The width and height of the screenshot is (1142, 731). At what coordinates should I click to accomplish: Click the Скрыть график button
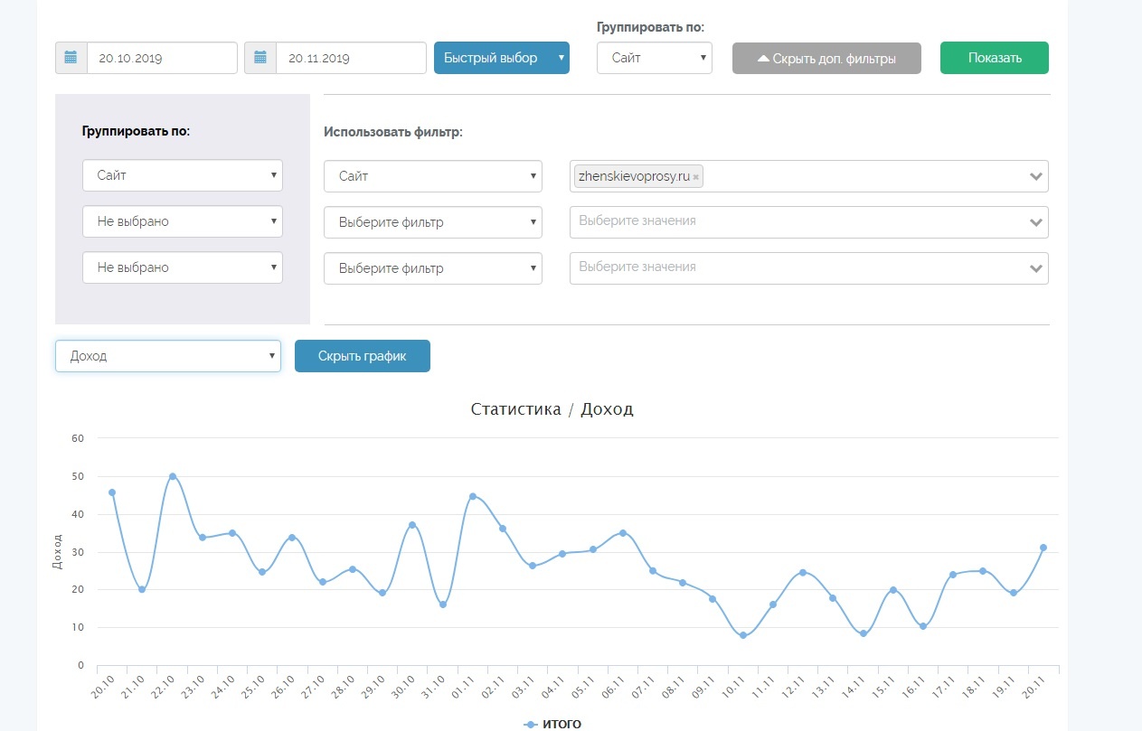(362, 356)
